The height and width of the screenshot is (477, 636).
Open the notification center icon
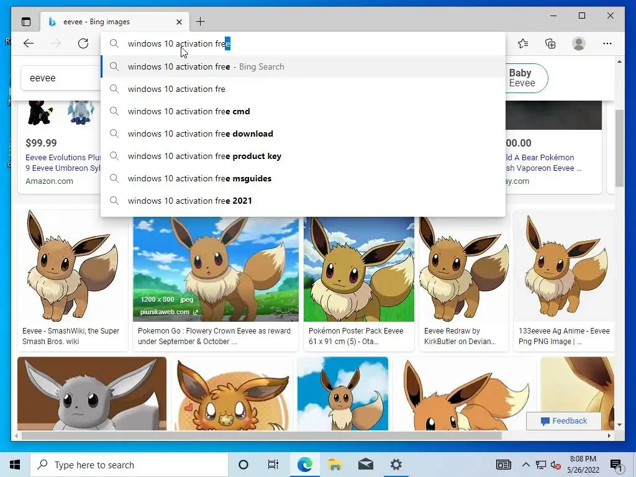coord(616,466)
